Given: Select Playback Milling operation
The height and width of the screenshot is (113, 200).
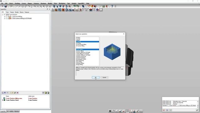Looking at the screenshot, I should [80, 63].
